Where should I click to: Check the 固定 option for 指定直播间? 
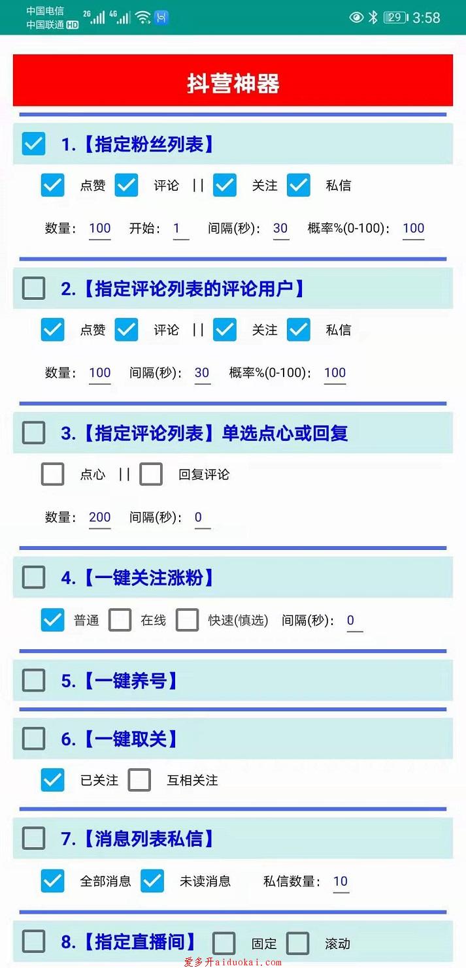(x=224, y=943)
